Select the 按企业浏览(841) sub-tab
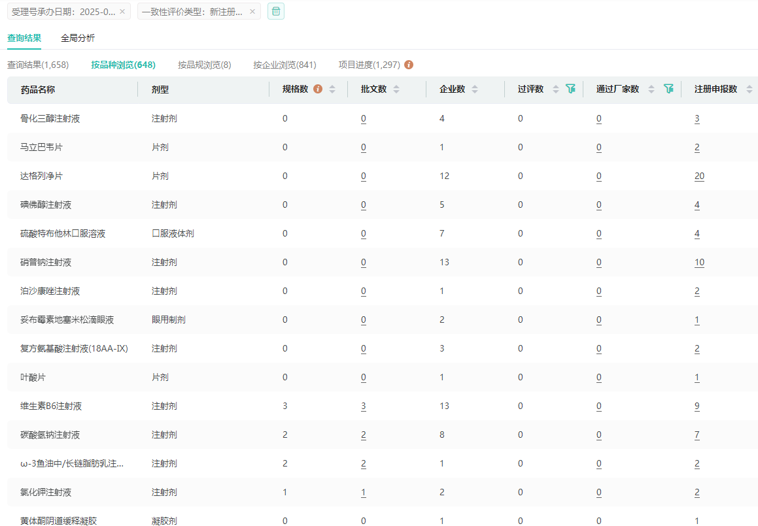Screen dimensions: 758x526 (284, 65)
